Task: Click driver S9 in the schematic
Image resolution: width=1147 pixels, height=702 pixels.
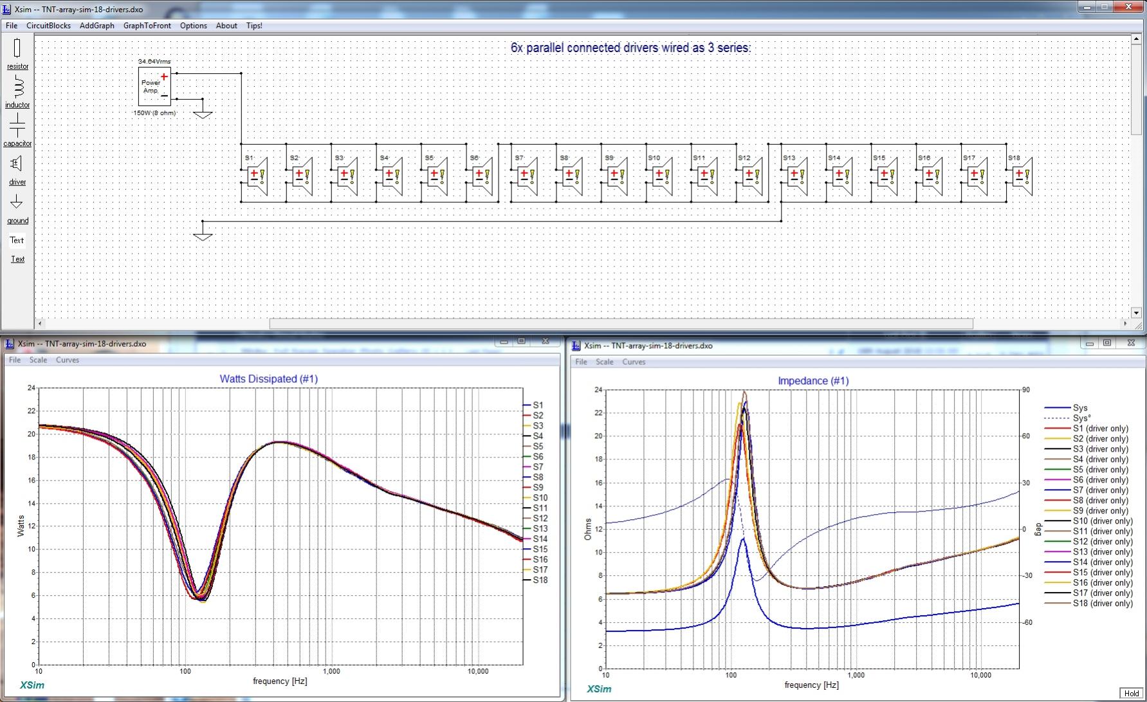Action: point(617,176)
